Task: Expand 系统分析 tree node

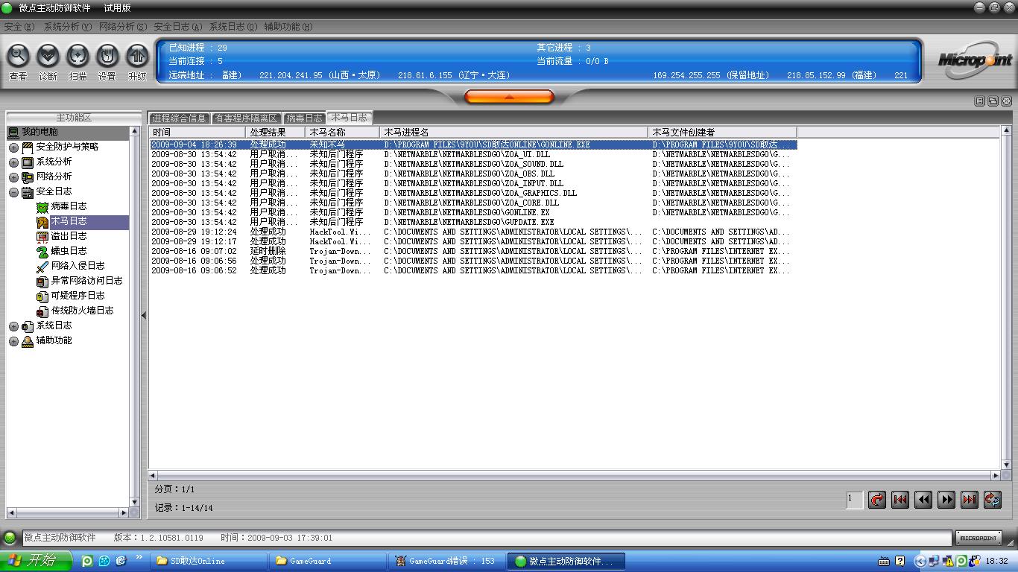Action: (x=13, y=162)
